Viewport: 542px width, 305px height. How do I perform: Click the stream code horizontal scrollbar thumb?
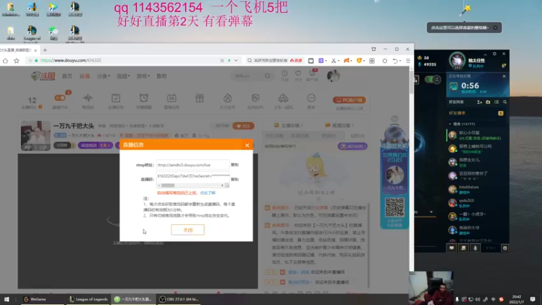(x=168, y=185)
